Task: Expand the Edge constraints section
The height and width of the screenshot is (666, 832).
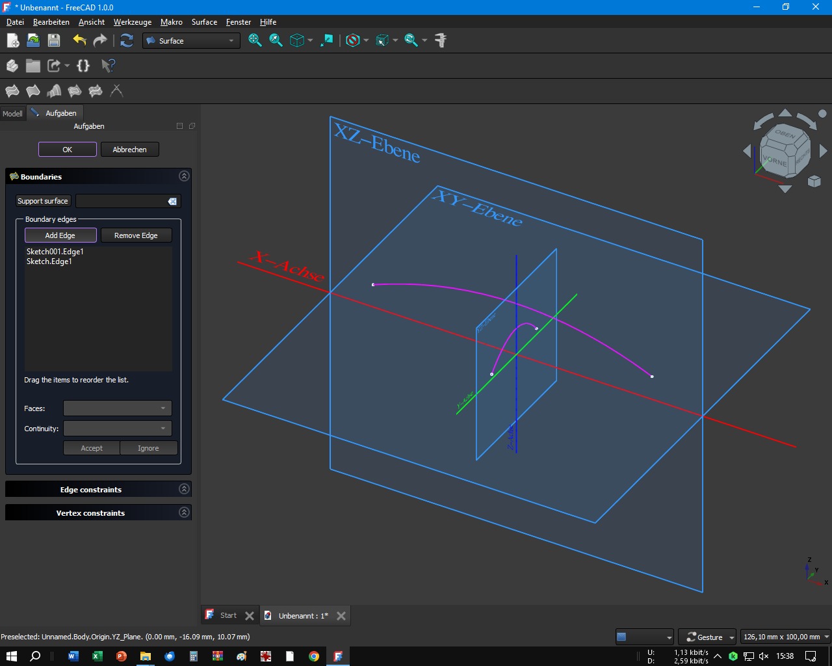Action: point(184,489)
